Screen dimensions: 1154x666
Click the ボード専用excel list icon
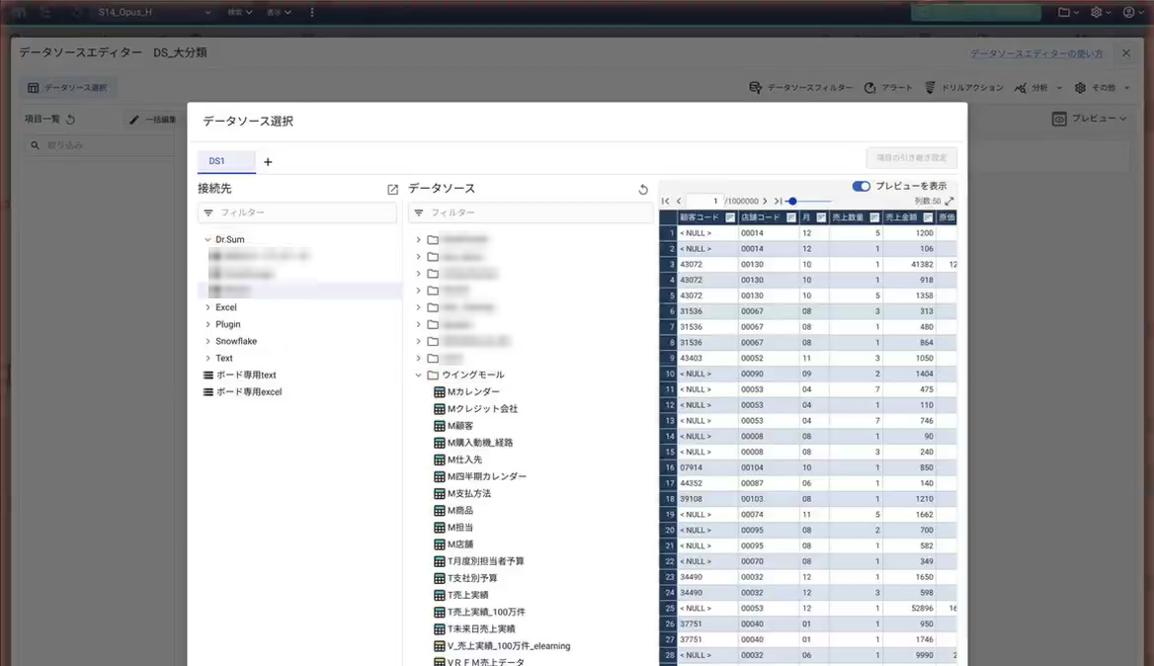[x=208, y=392]
